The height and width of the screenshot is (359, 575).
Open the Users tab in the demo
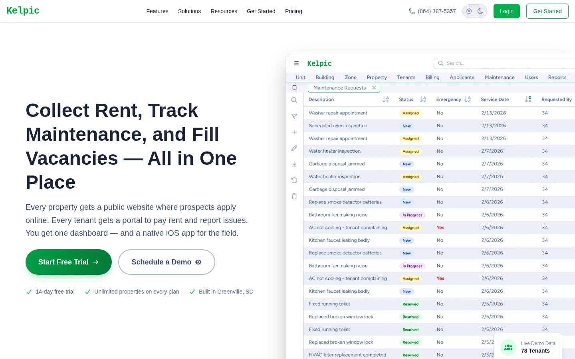531,77
